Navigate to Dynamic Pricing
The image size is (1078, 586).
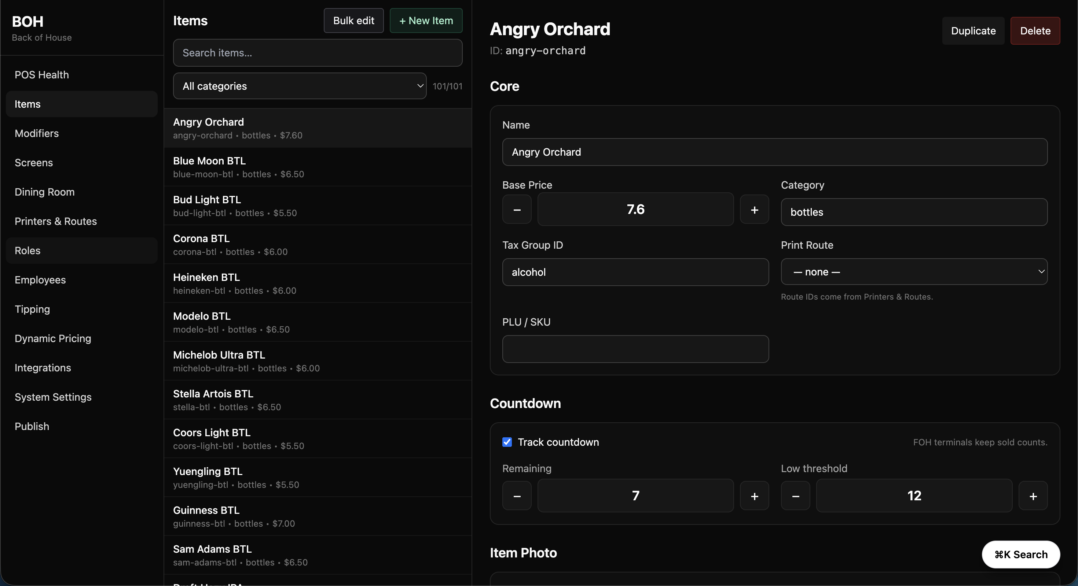click(x=53, y=338)
